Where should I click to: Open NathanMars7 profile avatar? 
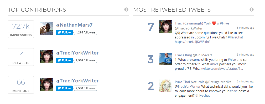tap(46, 29)
